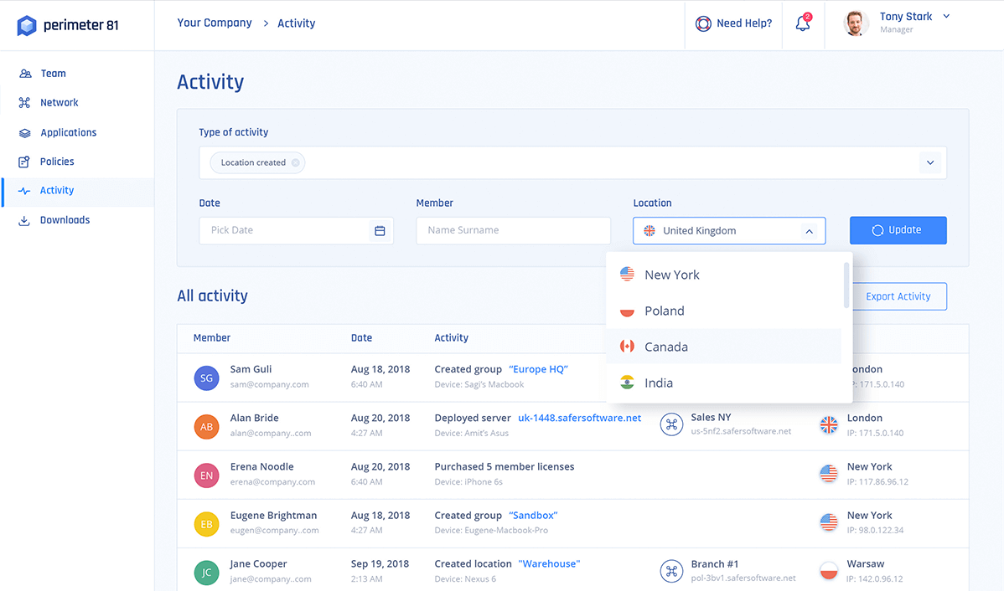Expand the Type of activity dropdown
Image resolution: width=1004 pixels, height=591 pixels.
[x=930, y=163]
